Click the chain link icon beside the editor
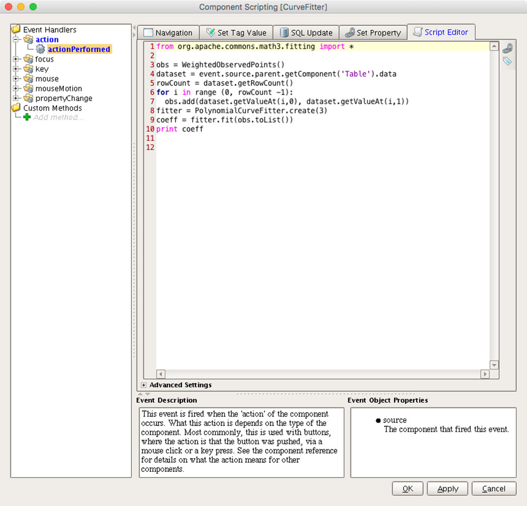Viewport: 527px width, 506px height. pos(508,47)
